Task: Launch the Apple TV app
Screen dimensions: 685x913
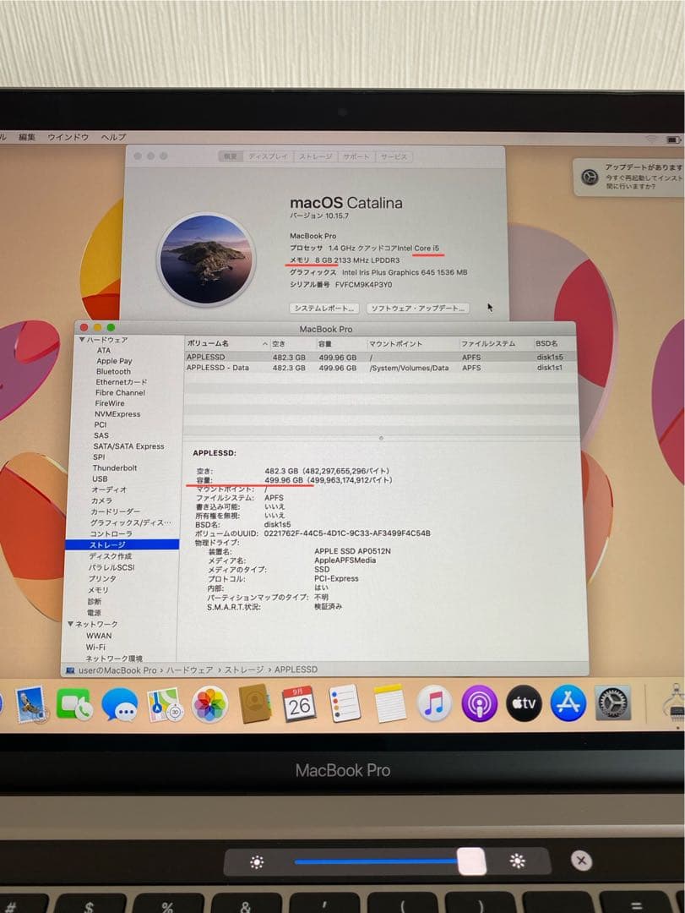Action: 524,703
